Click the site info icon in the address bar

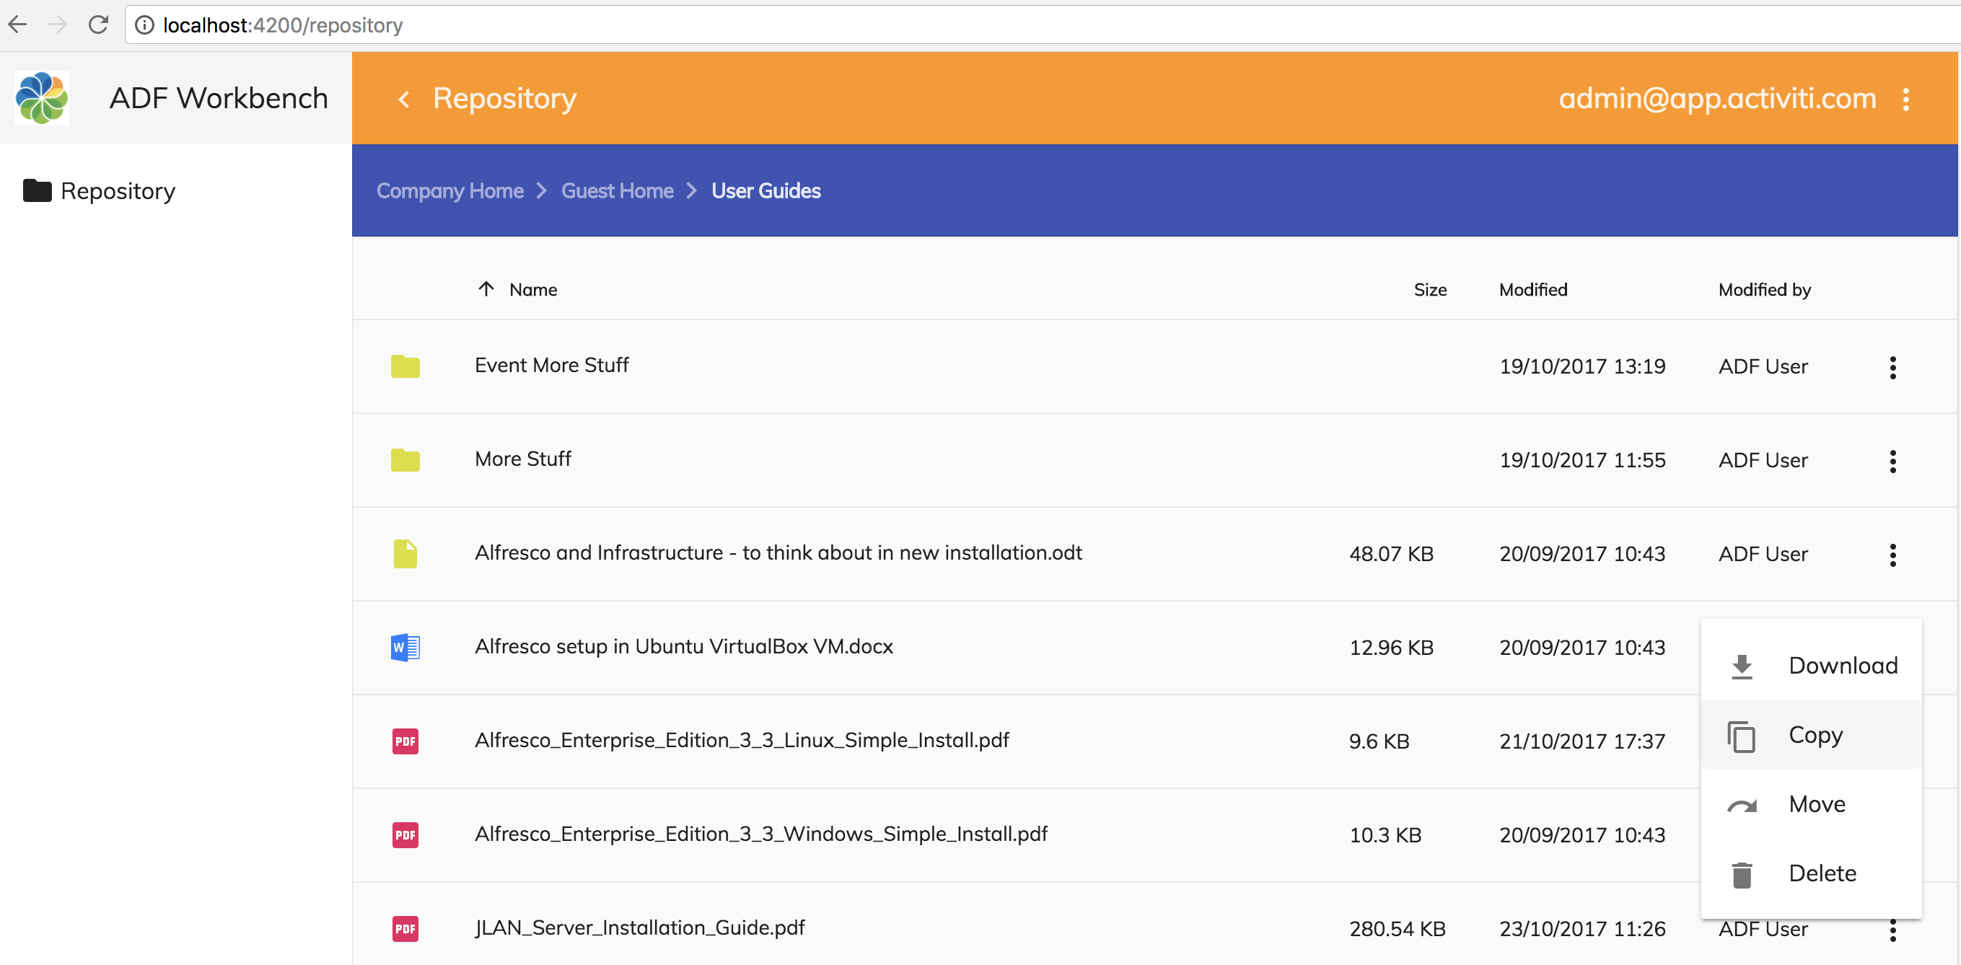[x=144, y=25]
